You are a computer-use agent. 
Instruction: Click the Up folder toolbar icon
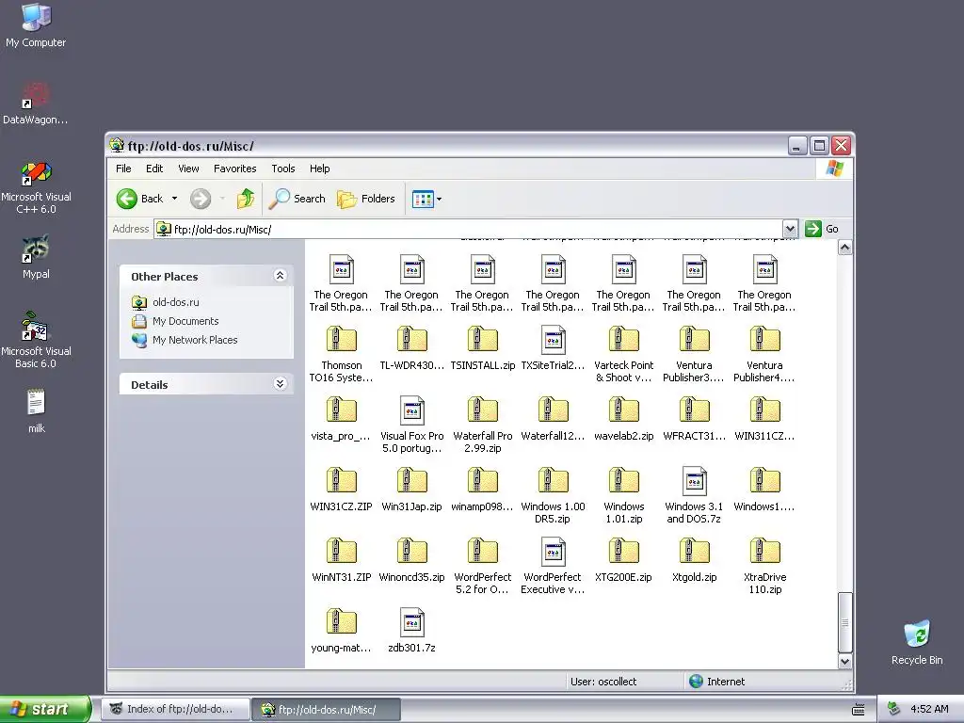point(246,199)
